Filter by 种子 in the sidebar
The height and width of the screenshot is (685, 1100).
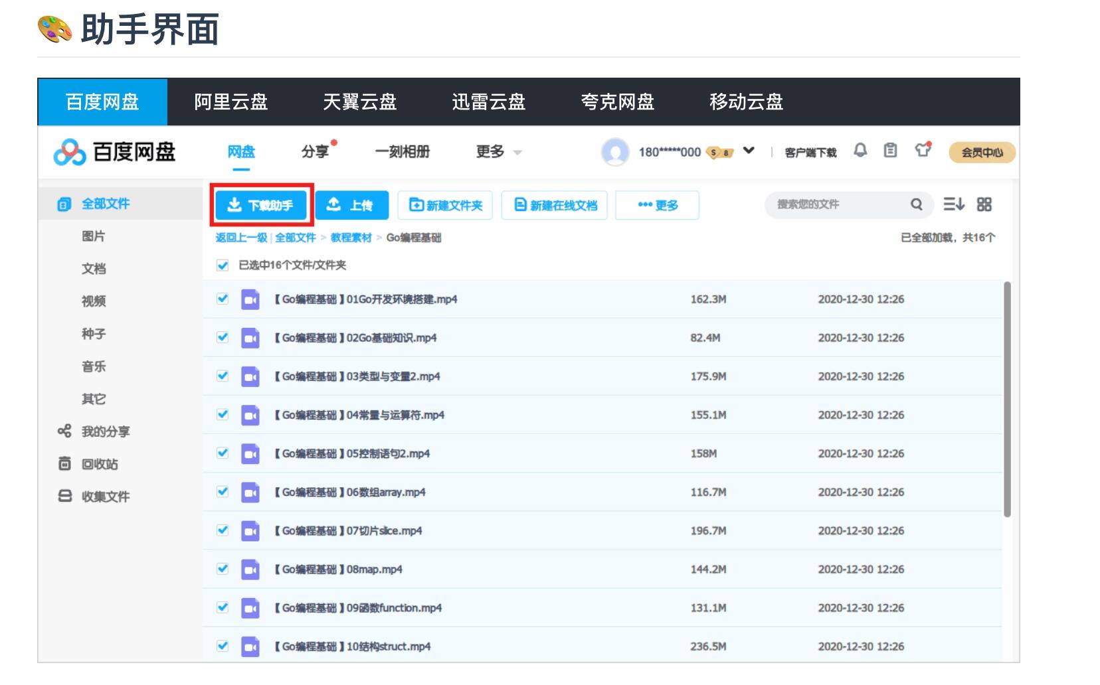tap(94, 334)
